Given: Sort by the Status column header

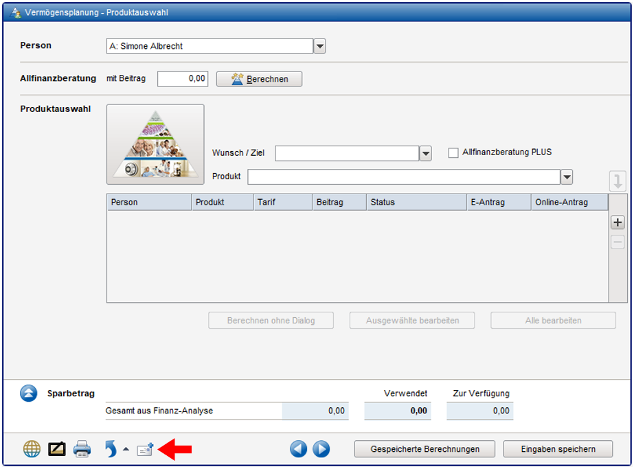Looking at the screenshot, I should (416, 203).
